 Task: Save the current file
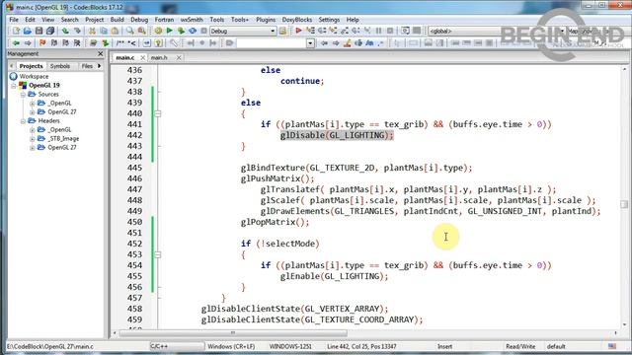(x=39, y=31)
